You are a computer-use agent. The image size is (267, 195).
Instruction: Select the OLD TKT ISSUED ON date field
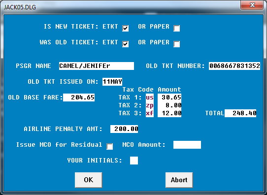(x=112, y=82)
